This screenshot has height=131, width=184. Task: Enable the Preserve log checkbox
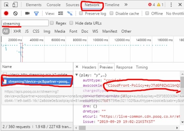click(x=81, y=13)
